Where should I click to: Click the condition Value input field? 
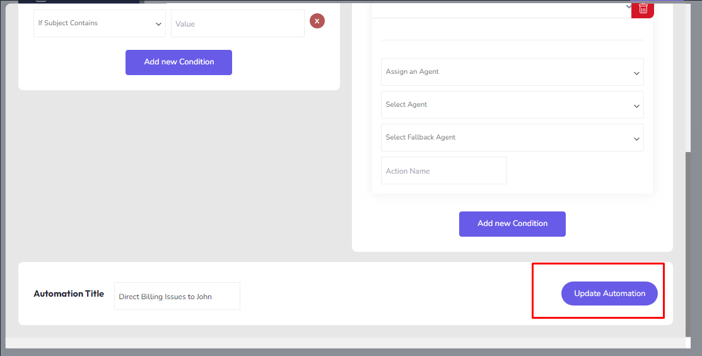[238, 23]
